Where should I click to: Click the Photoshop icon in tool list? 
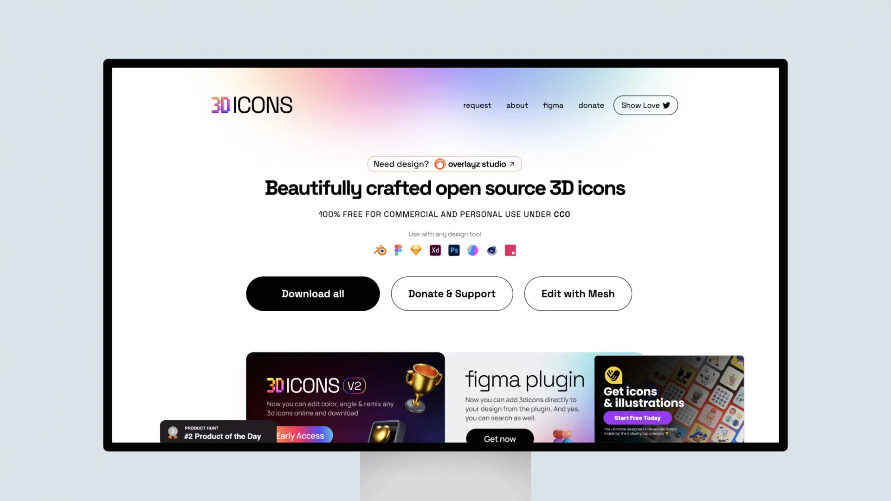coord(454,250)
